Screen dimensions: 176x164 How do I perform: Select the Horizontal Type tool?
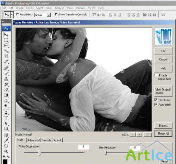tap(6, 118)
